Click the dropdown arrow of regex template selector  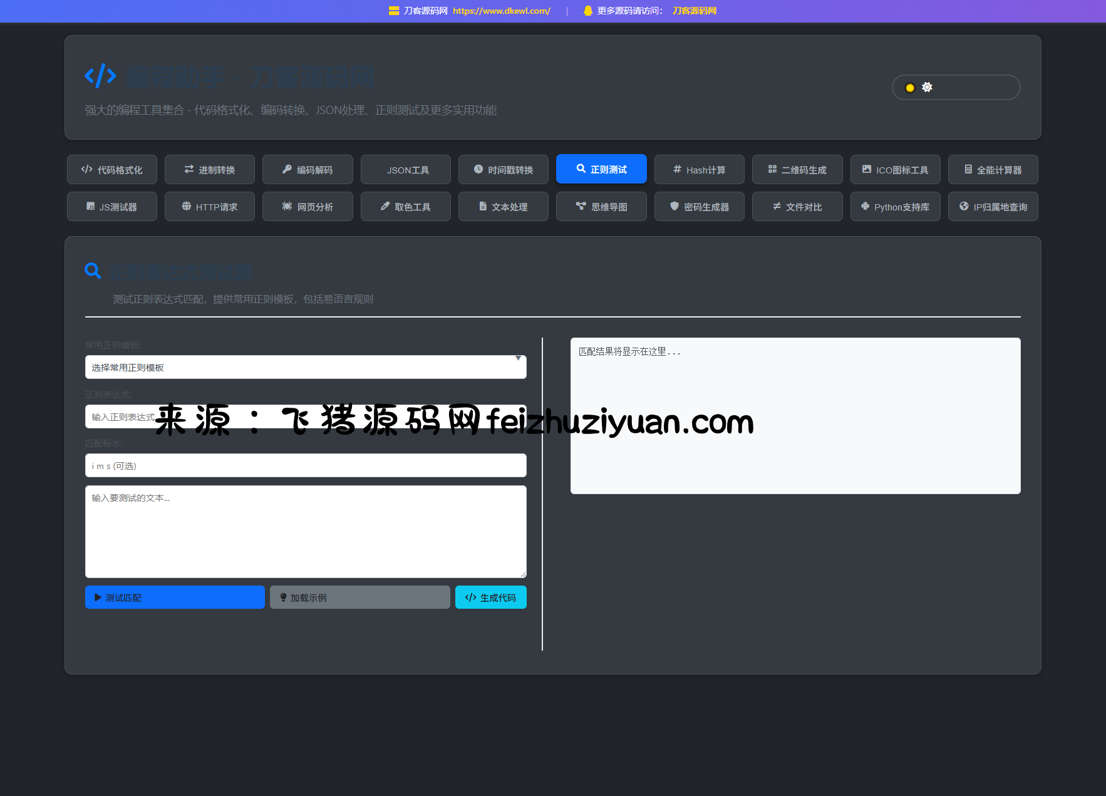[x=518, y=358]
